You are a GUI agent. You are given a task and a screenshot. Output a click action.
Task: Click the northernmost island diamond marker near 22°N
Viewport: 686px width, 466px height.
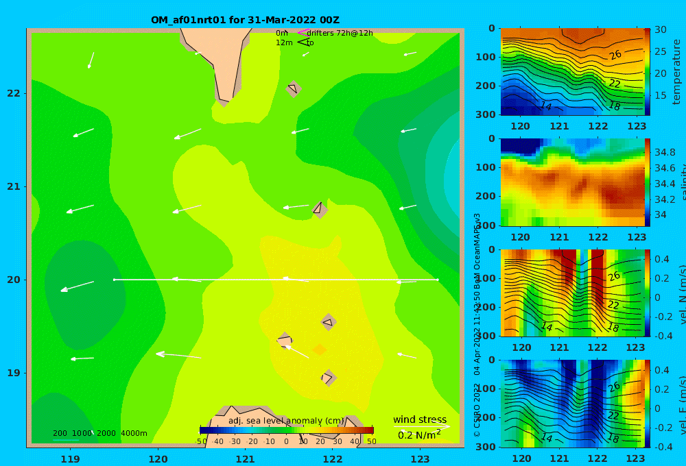coord(294,88)
